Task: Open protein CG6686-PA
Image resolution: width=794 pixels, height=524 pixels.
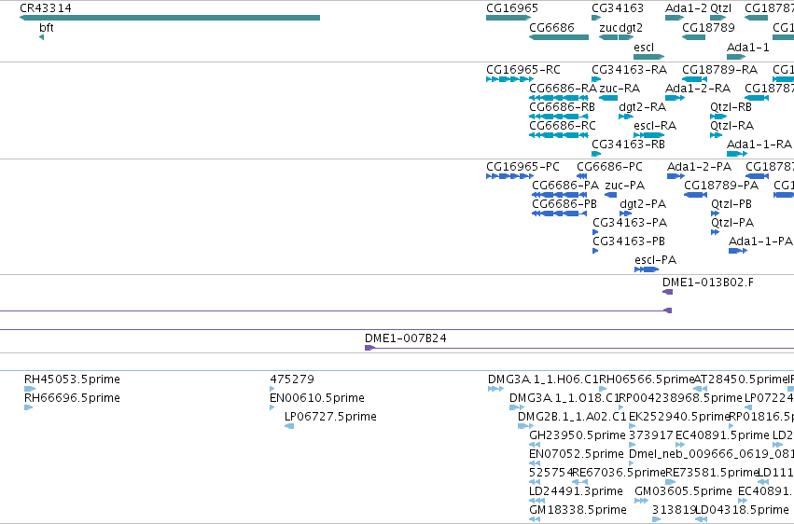Action: pyautogui.click(x=565, y=186)
